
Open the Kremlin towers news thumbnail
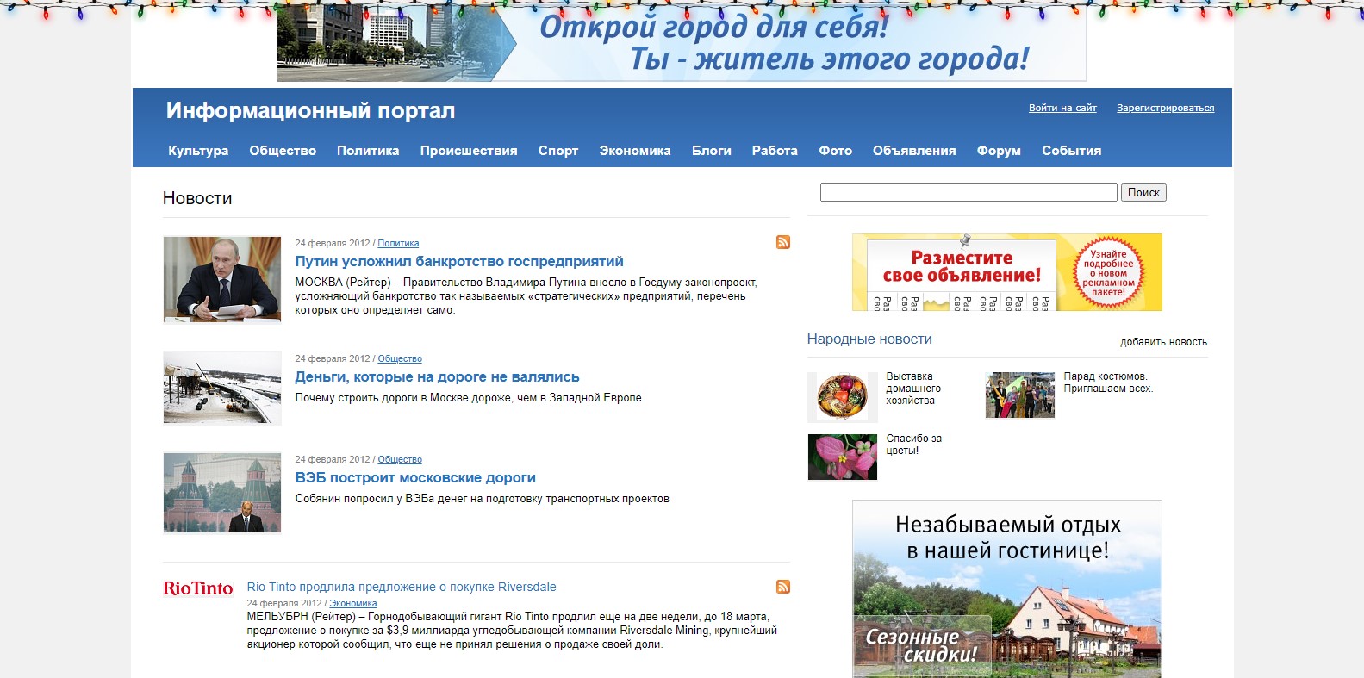[222, 493]
